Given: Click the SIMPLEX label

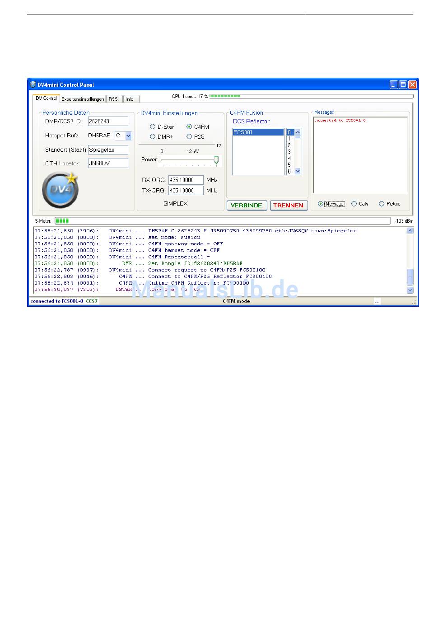Looking at the screenshot, I should pos(176,204).
